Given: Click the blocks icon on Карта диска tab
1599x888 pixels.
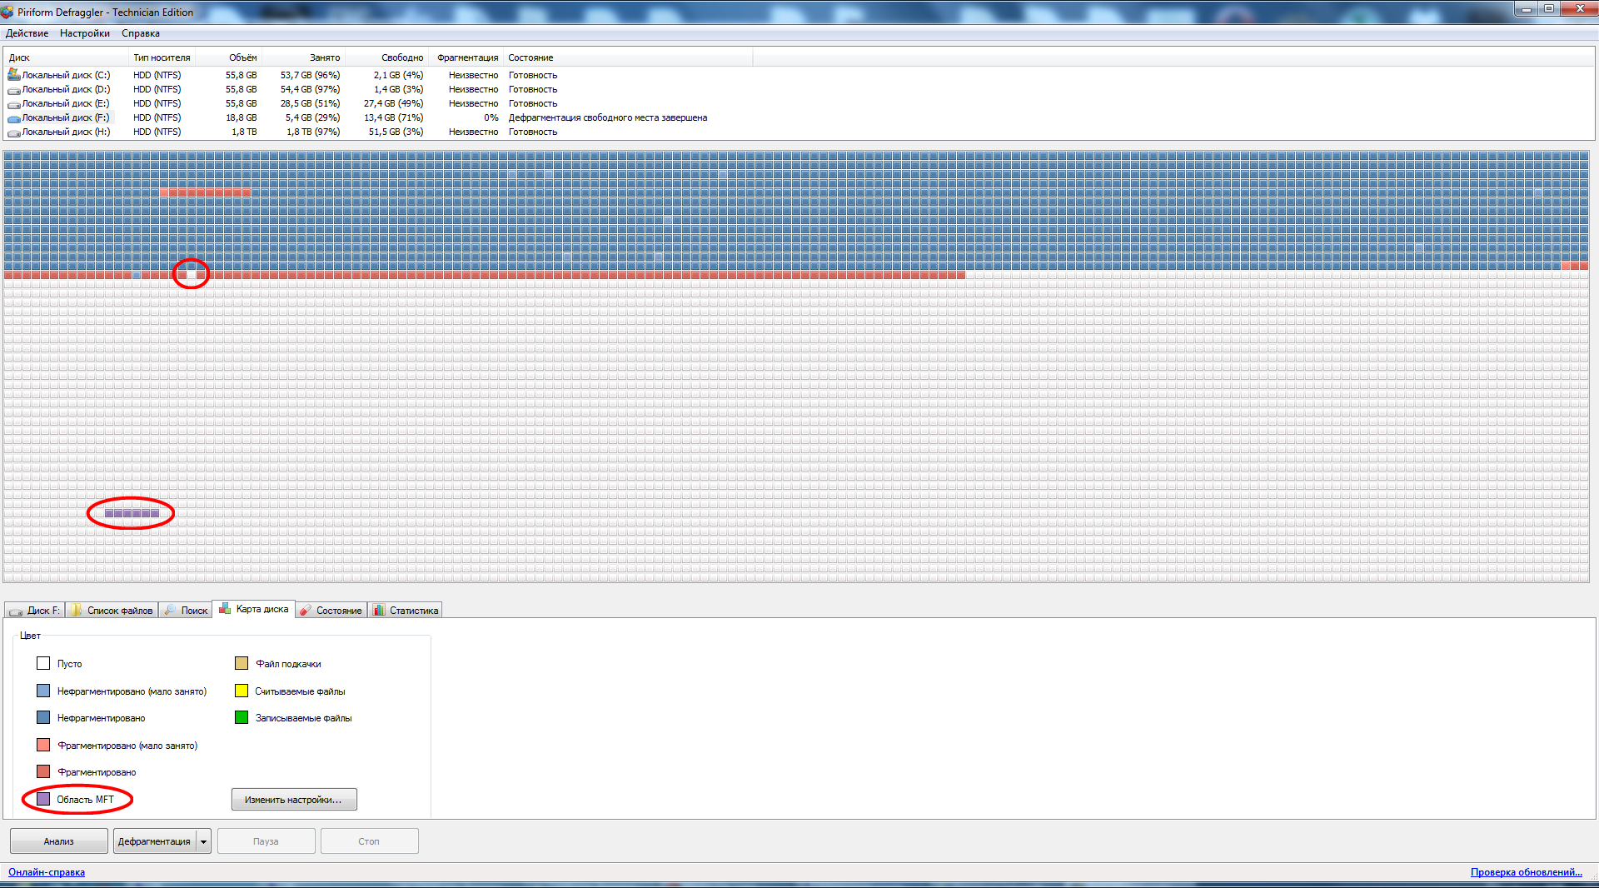Looking at the screenshot, I should pyautogui.click(x=225, y=609).
